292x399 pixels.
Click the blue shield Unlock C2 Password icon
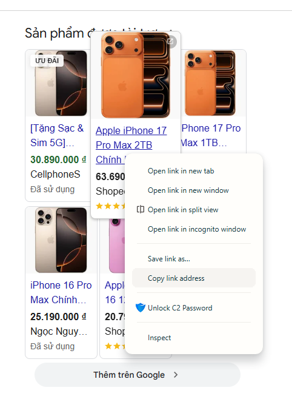(141, 307)
